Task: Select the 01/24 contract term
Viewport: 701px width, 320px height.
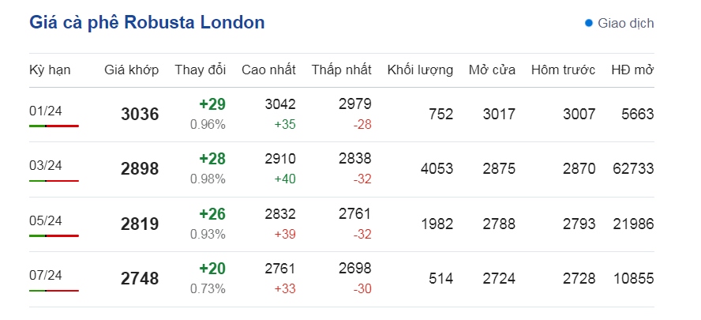Action: tap(46, 111)
